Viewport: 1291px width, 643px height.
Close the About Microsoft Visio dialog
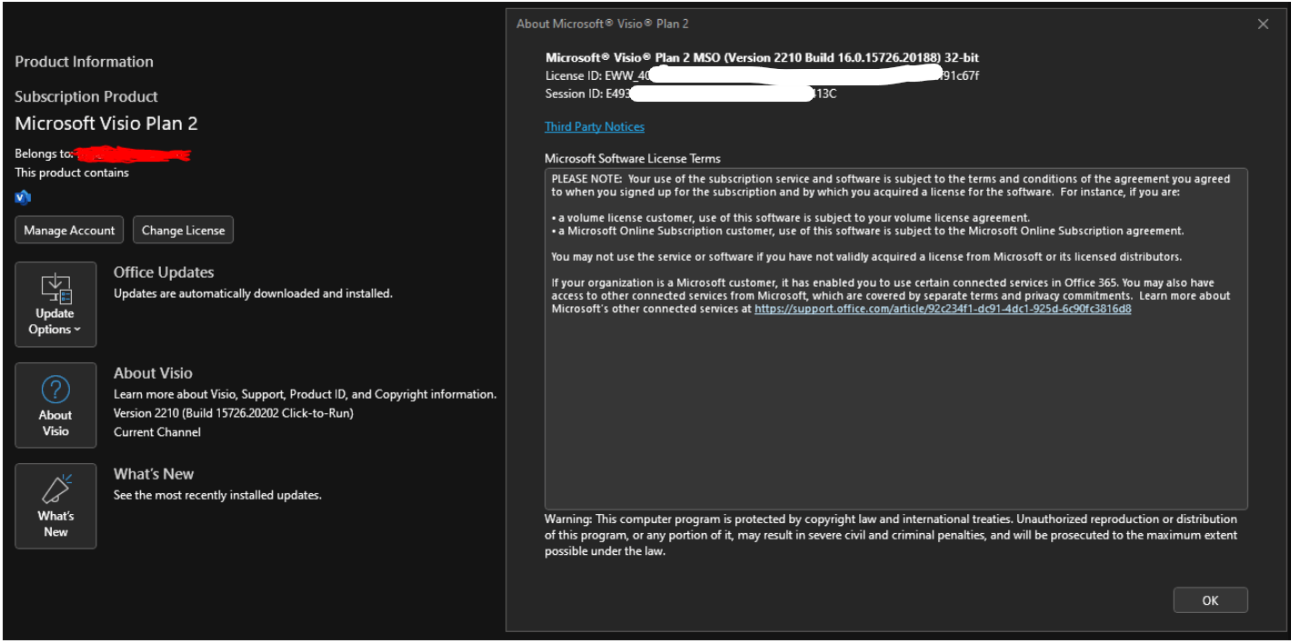[x=1263, y=25]
